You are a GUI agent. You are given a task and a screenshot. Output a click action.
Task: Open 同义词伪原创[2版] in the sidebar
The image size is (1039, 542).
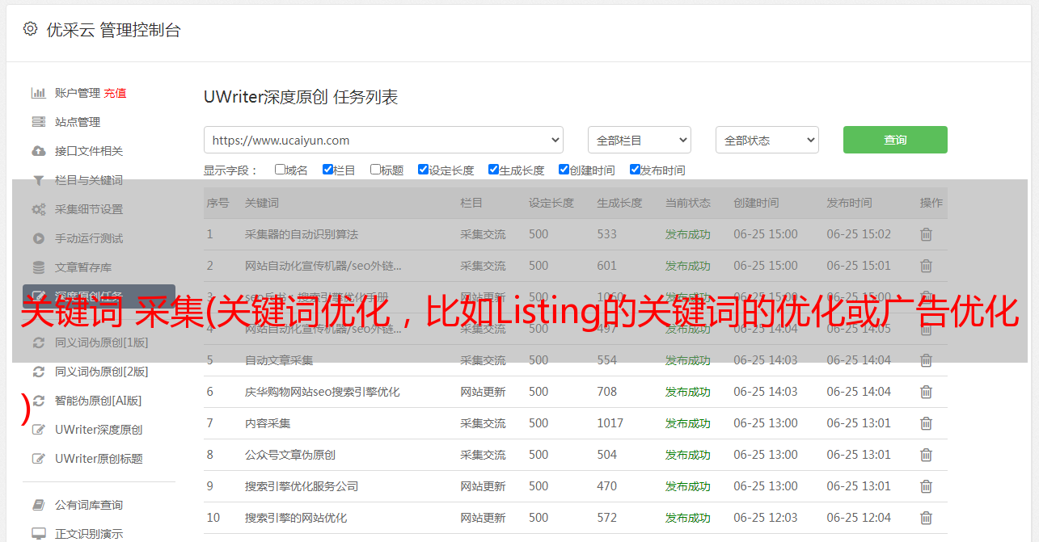[x=101, y=372]
